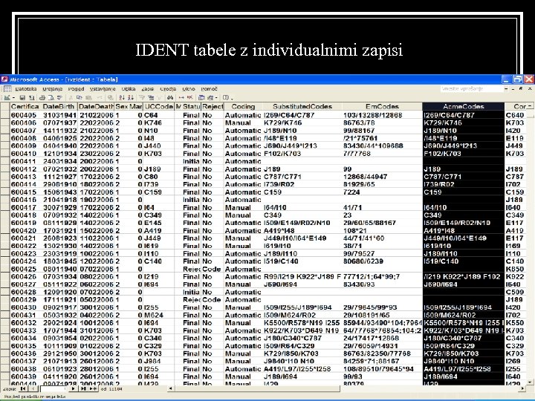
Task: Click certificate cell 600405
Action: click(x=24, y=115)
